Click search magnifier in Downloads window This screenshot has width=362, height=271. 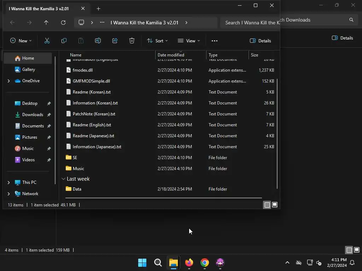(x=351, y=20)
